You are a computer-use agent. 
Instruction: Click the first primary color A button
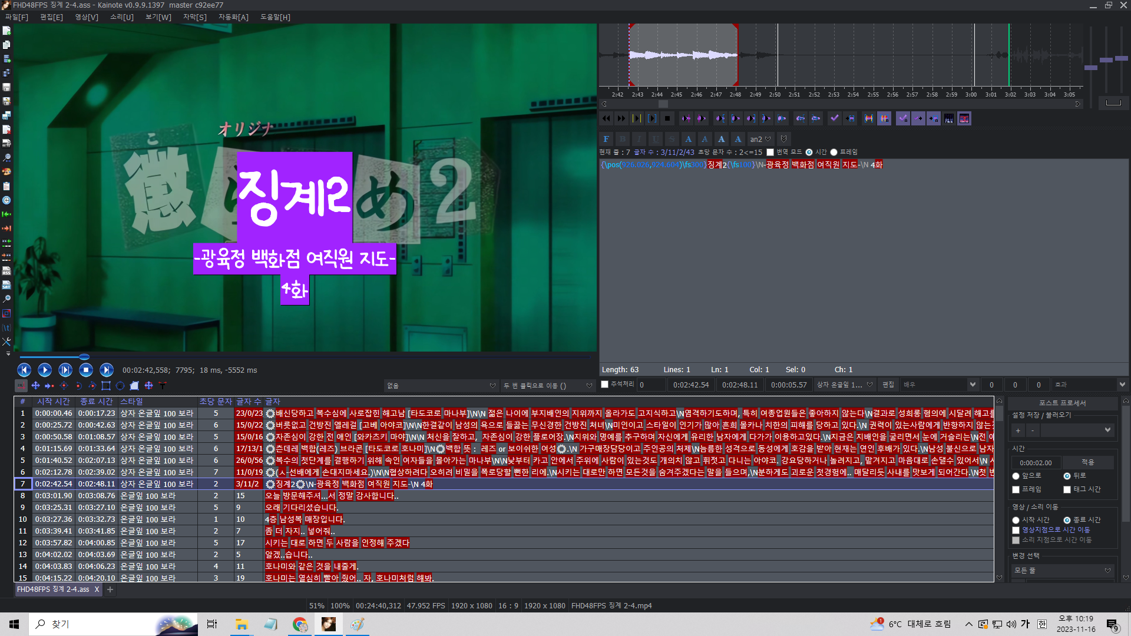pos(689,139)
